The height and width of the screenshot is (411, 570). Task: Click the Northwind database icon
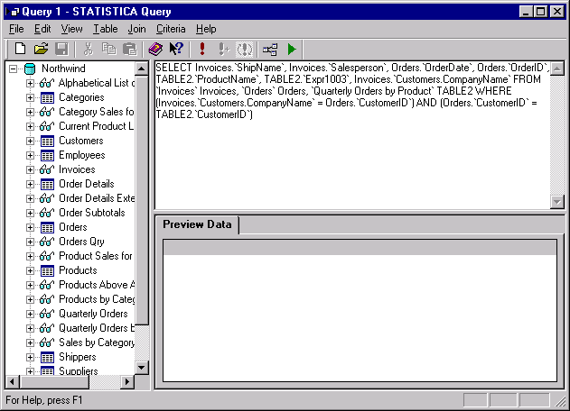(30, 68)
